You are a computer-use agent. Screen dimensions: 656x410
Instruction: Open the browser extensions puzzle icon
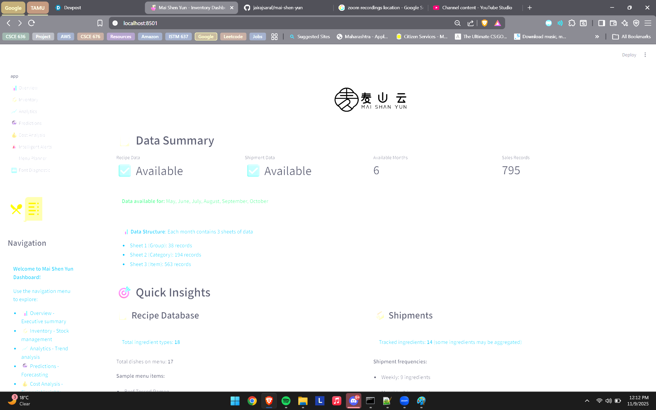point(572,23)
